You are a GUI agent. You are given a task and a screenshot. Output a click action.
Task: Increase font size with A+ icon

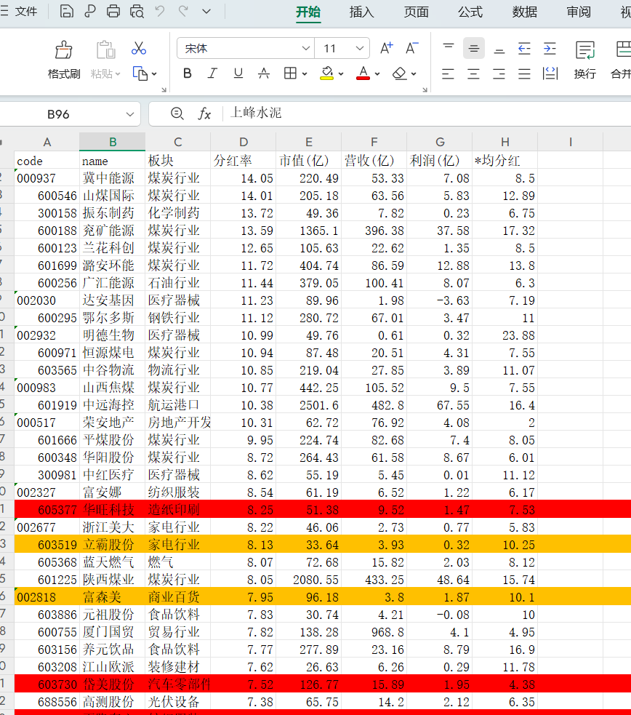[386, 48]
